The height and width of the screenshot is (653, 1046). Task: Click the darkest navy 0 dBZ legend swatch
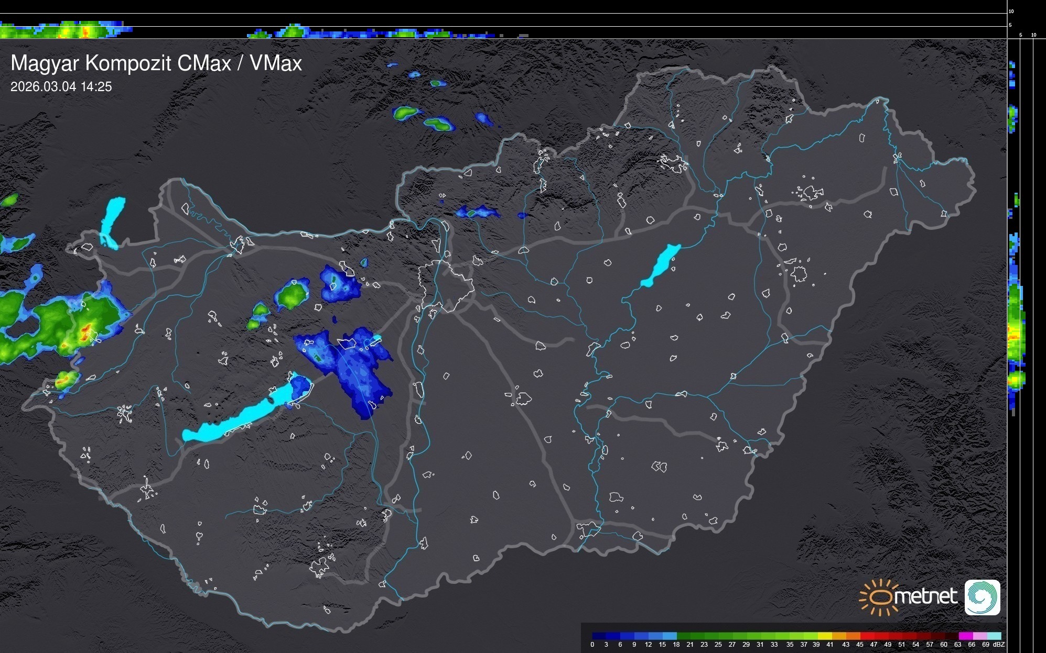599,636
